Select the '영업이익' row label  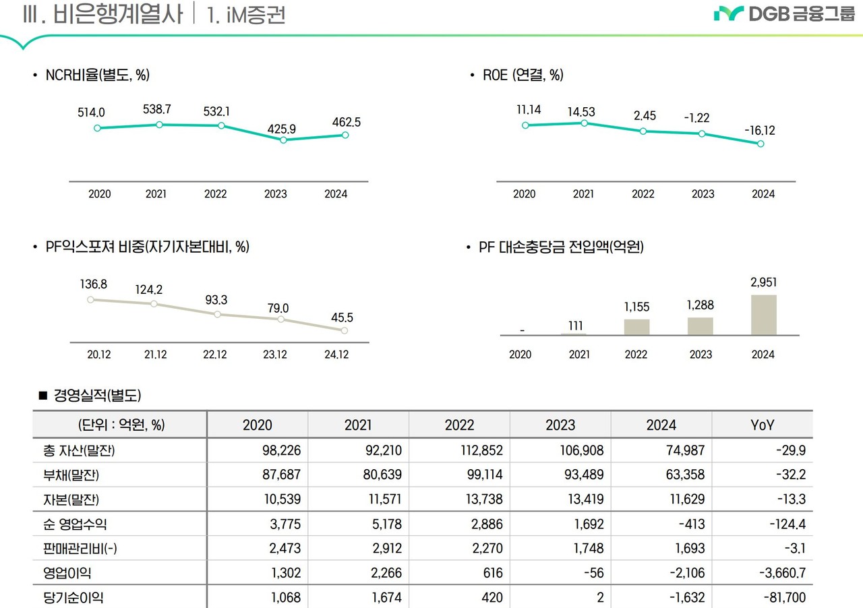(x=66, y=573)
